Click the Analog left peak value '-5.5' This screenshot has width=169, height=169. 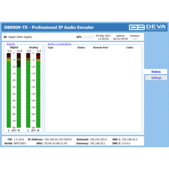click(x=28, y=51)
